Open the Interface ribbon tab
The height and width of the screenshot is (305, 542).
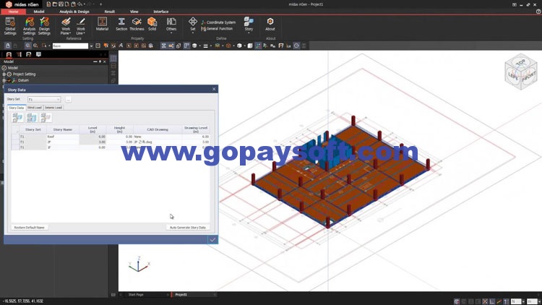[x=160, y=12]
